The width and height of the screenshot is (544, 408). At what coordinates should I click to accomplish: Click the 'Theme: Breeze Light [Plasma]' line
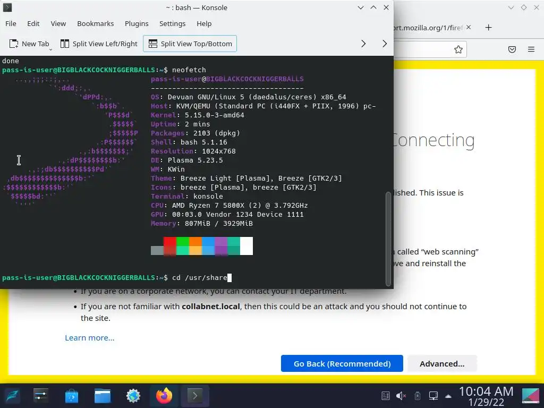246,178
